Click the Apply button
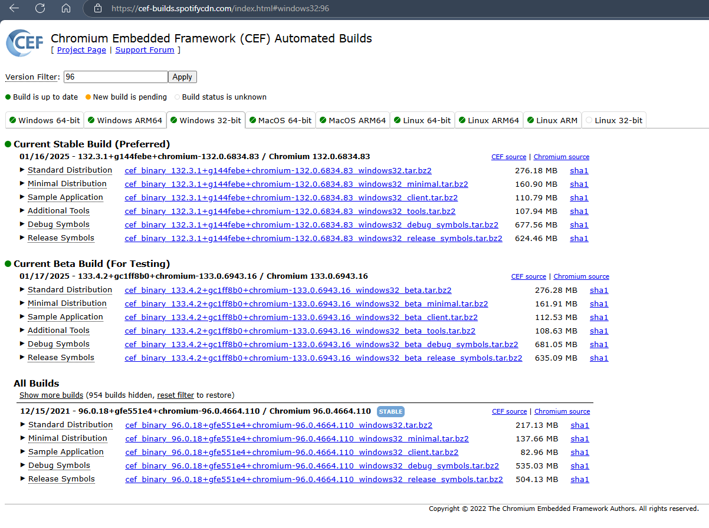The image size is (709, 528). click(182, 77)
